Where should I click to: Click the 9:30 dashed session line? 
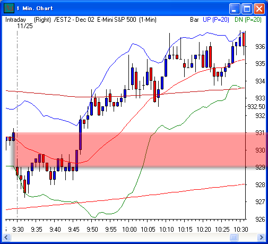pyautogui.click(x=17, y=124)
